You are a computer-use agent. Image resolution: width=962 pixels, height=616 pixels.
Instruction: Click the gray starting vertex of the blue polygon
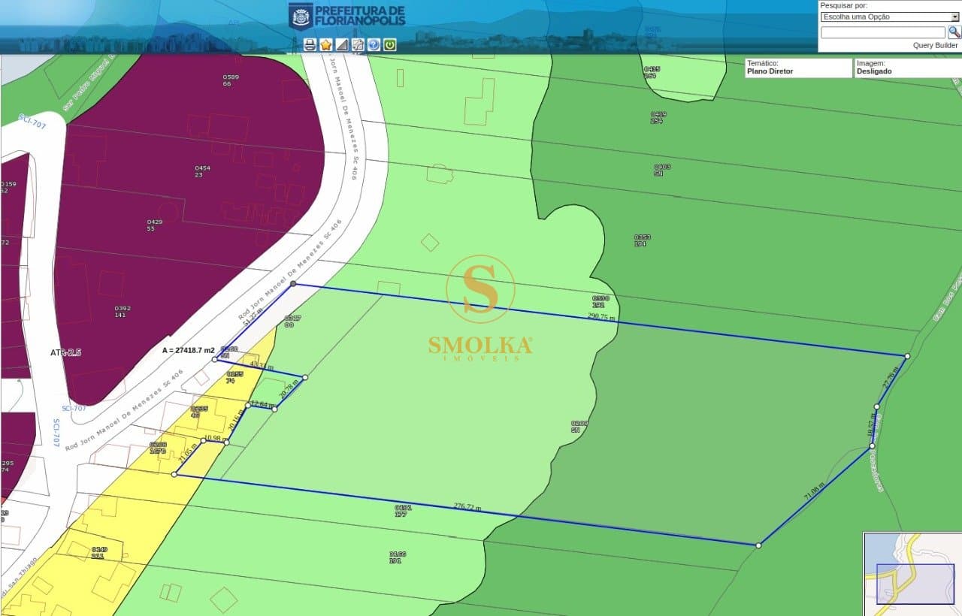point(293,284)
